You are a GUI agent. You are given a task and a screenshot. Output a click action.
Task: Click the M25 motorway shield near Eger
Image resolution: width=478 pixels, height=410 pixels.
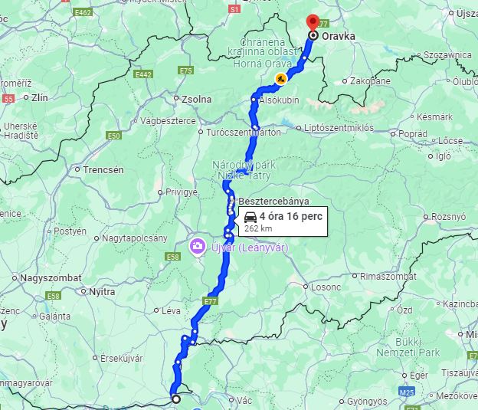pyautogui.click(x=407, y=392)
